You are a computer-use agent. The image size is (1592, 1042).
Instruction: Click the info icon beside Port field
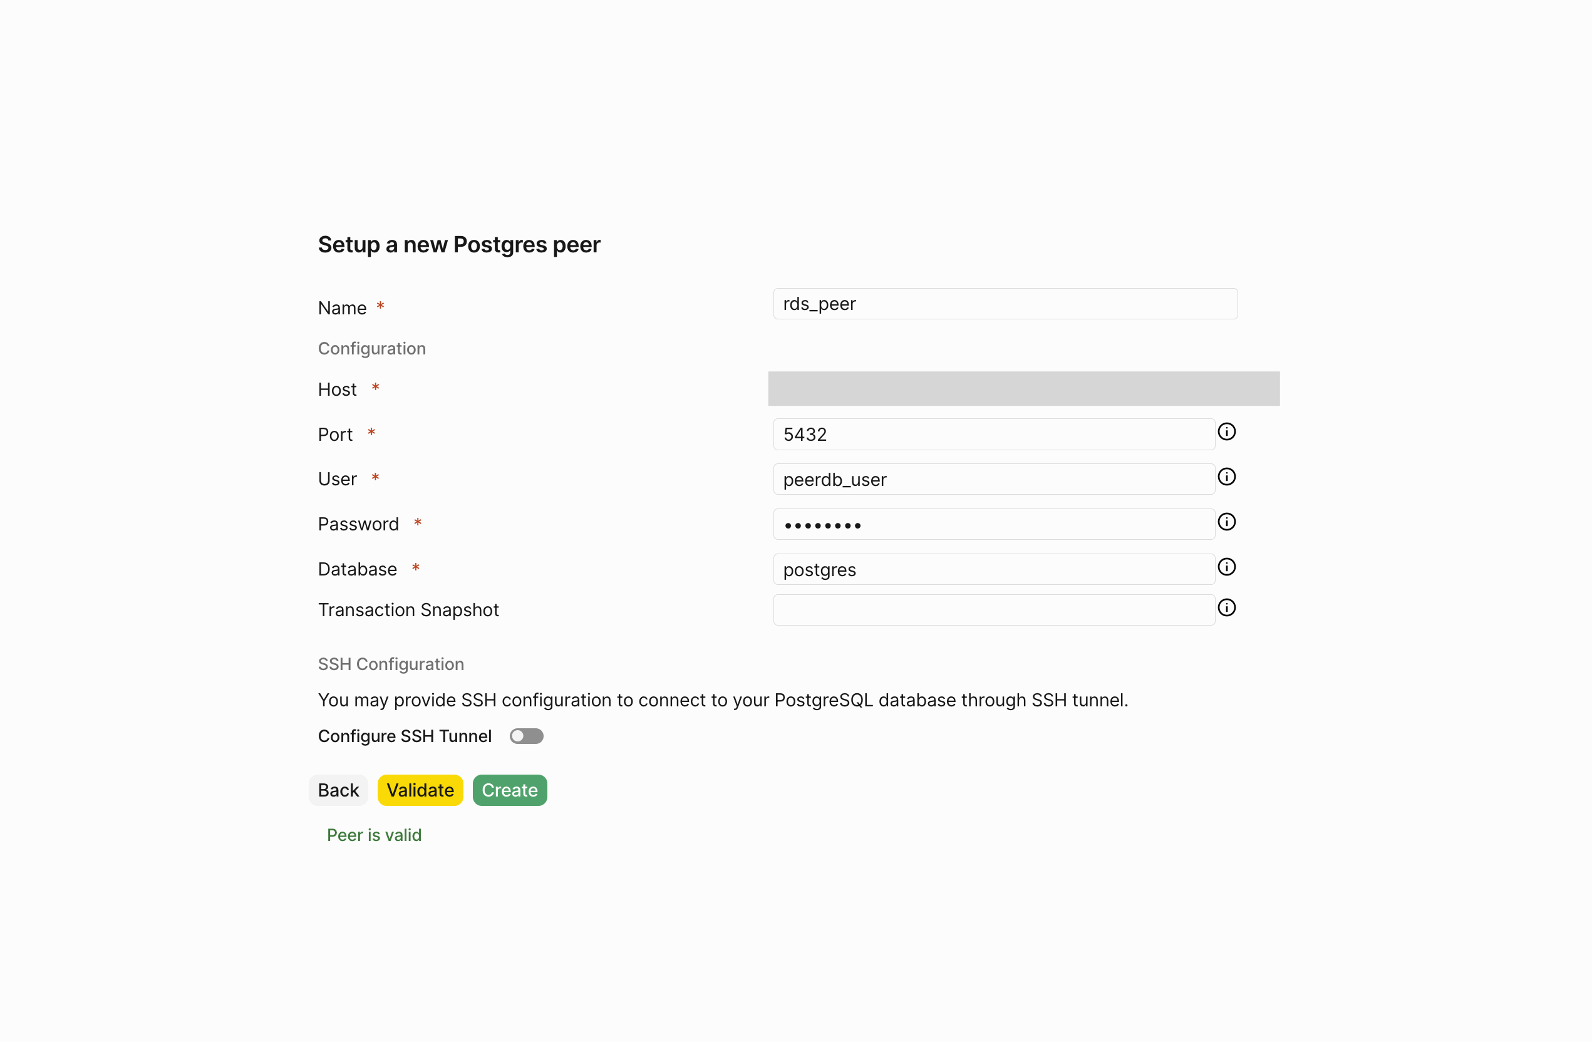tap(1226, 431)
